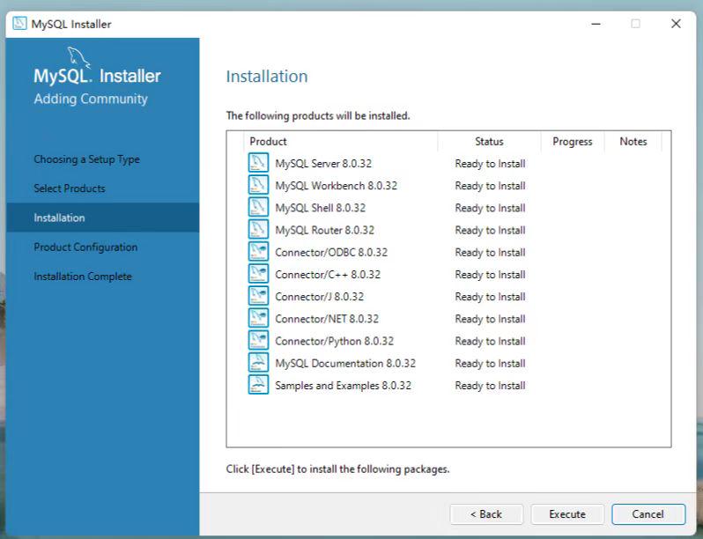This screenshot has height=539, width=703.
Task: Click the MySQL Router 8.0.32 product icon
Action: click(x=258, y=229)
